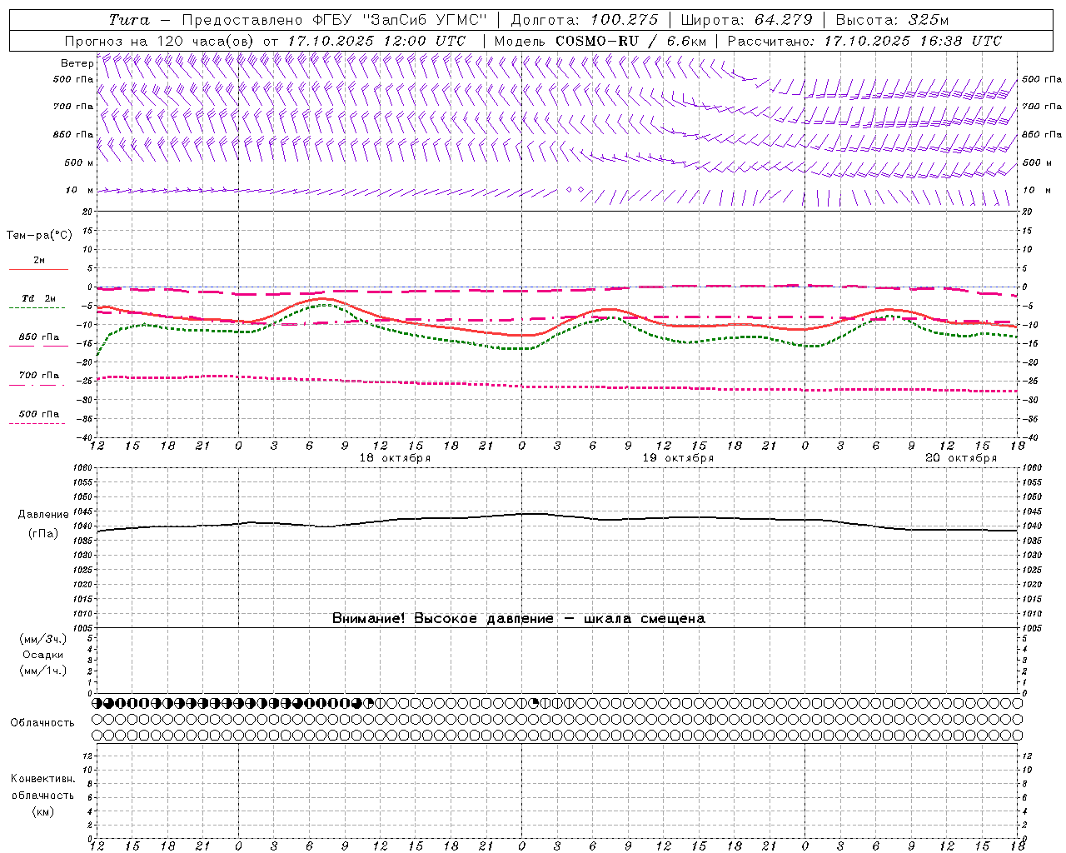Click the '(мм/1ч.)' precipitation unit label
The image size is (1066, 853).
pos(43,671)
